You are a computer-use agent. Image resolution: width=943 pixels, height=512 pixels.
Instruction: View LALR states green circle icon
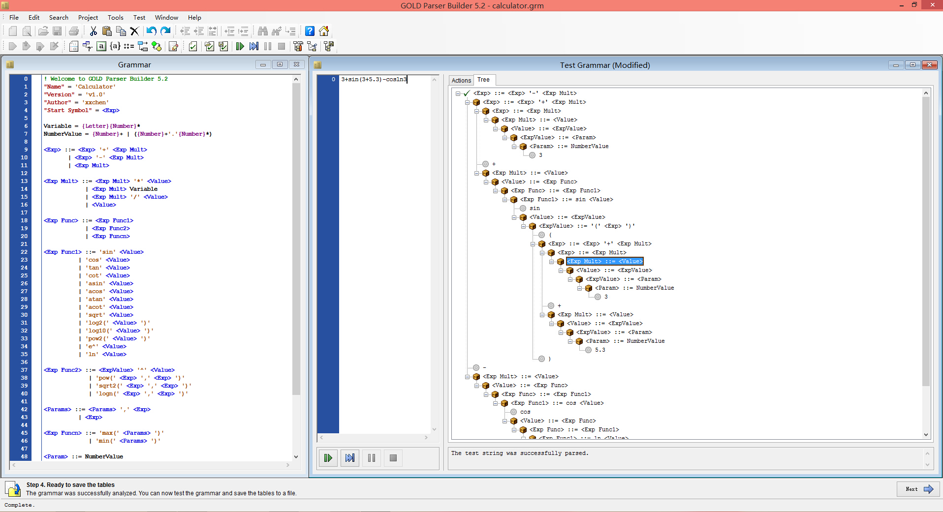(157, 46)
